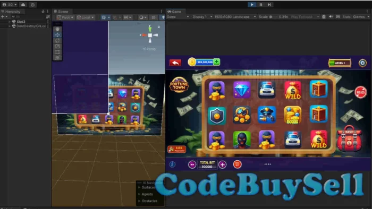
Task: Mute audio in Game view
Action: pyautogui.click(x=331, y=17)
